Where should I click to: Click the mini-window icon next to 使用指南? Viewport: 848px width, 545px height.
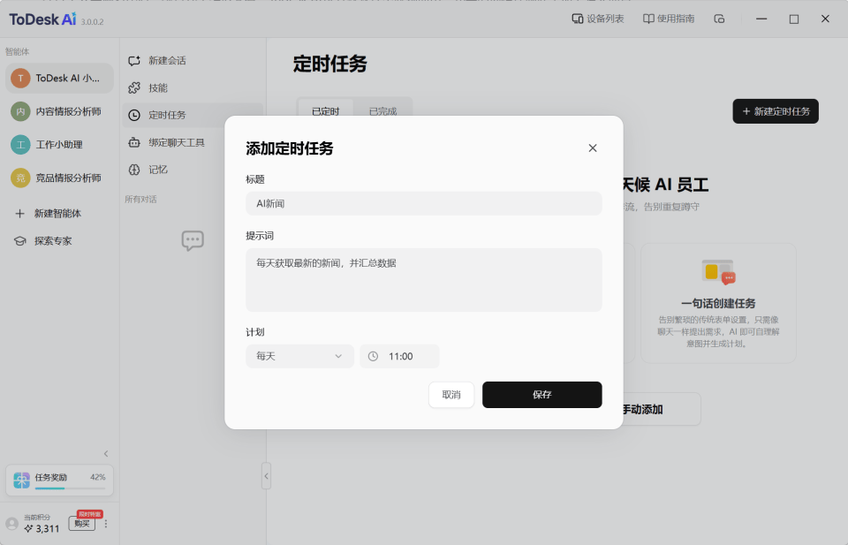[719, 19]
